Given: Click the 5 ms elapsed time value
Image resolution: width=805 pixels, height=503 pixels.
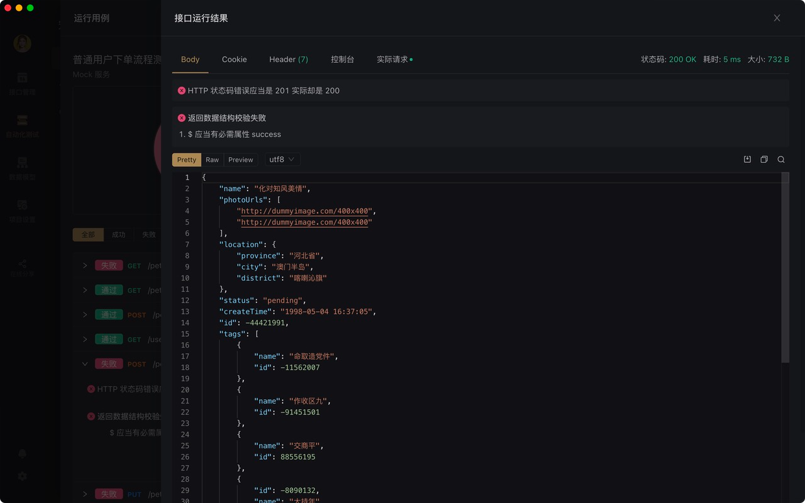Looking at the screenshot, I should [x=732, y=59].
